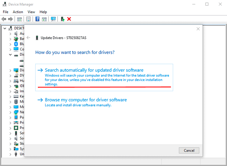Select the Sound controllers speaker icon

16,138
